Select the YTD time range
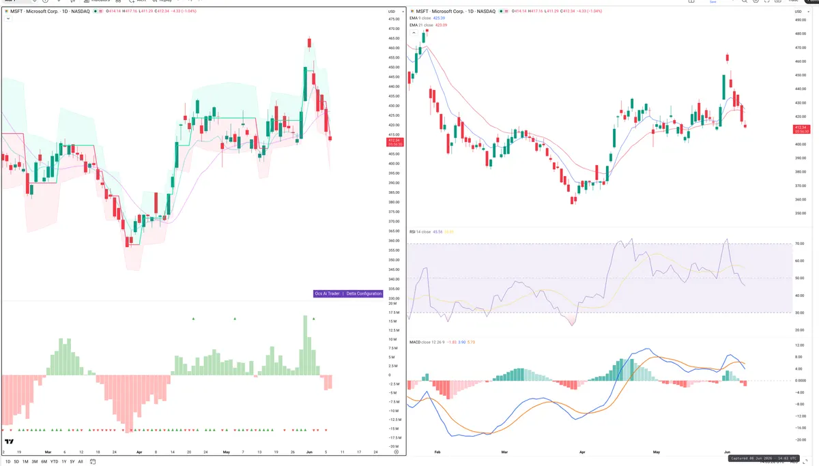 tap(54, 462)
